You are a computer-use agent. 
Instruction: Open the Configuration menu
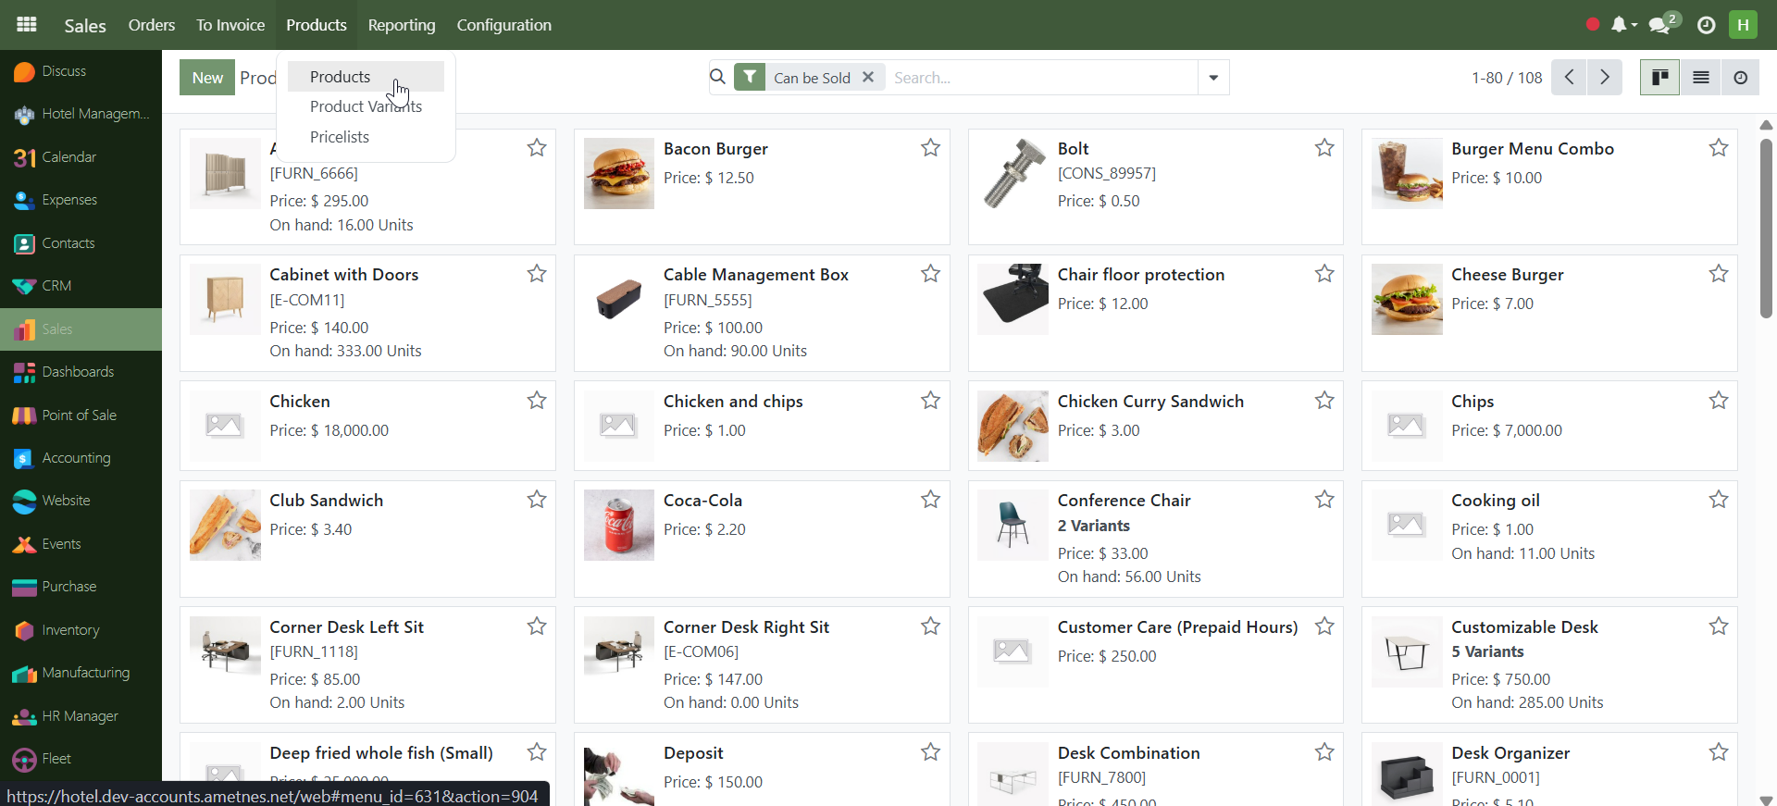pos(503,25)
